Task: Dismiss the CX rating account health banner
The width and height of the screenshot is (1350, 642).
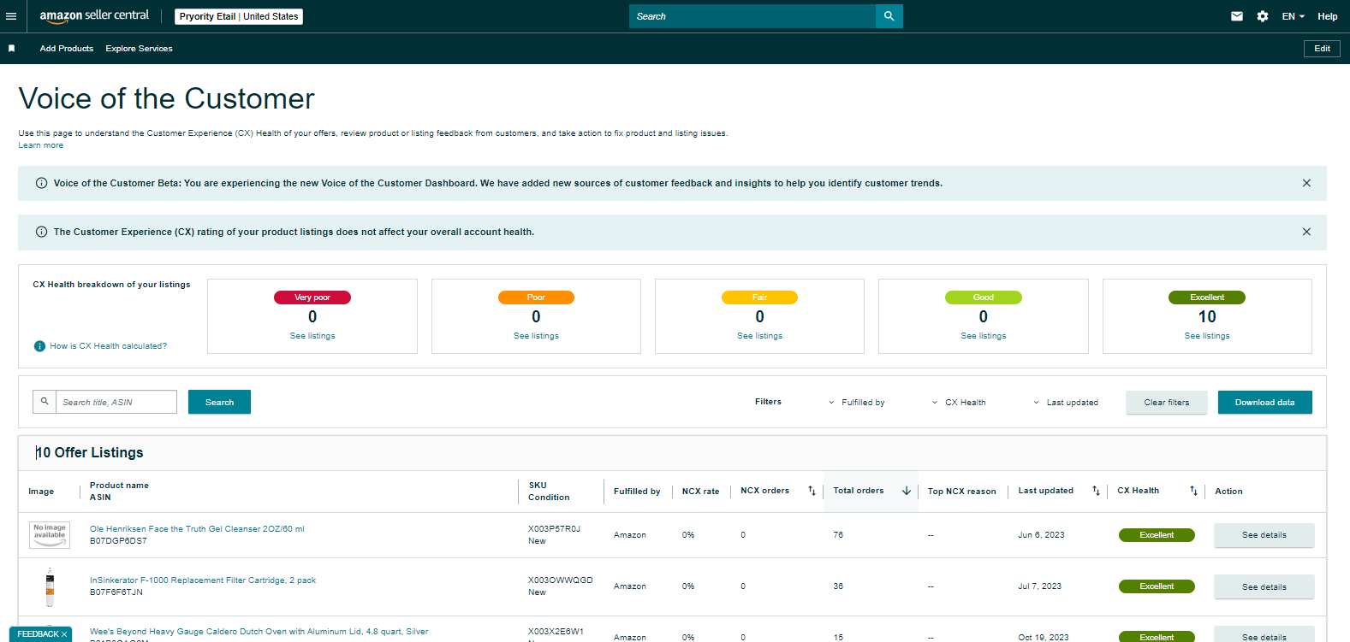Action: coord(1306,232)
